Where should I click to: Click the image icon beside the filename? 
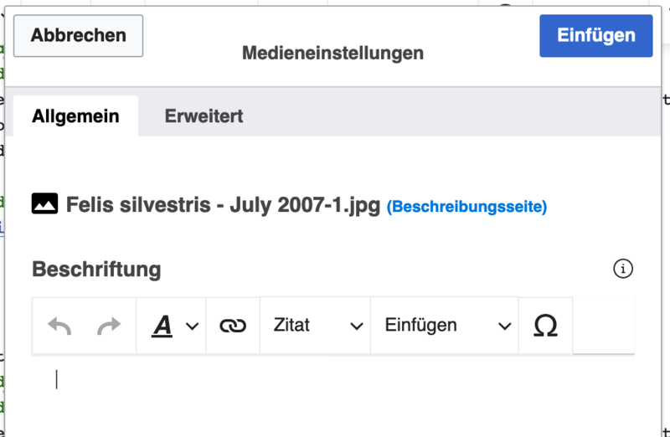(44, 203)
